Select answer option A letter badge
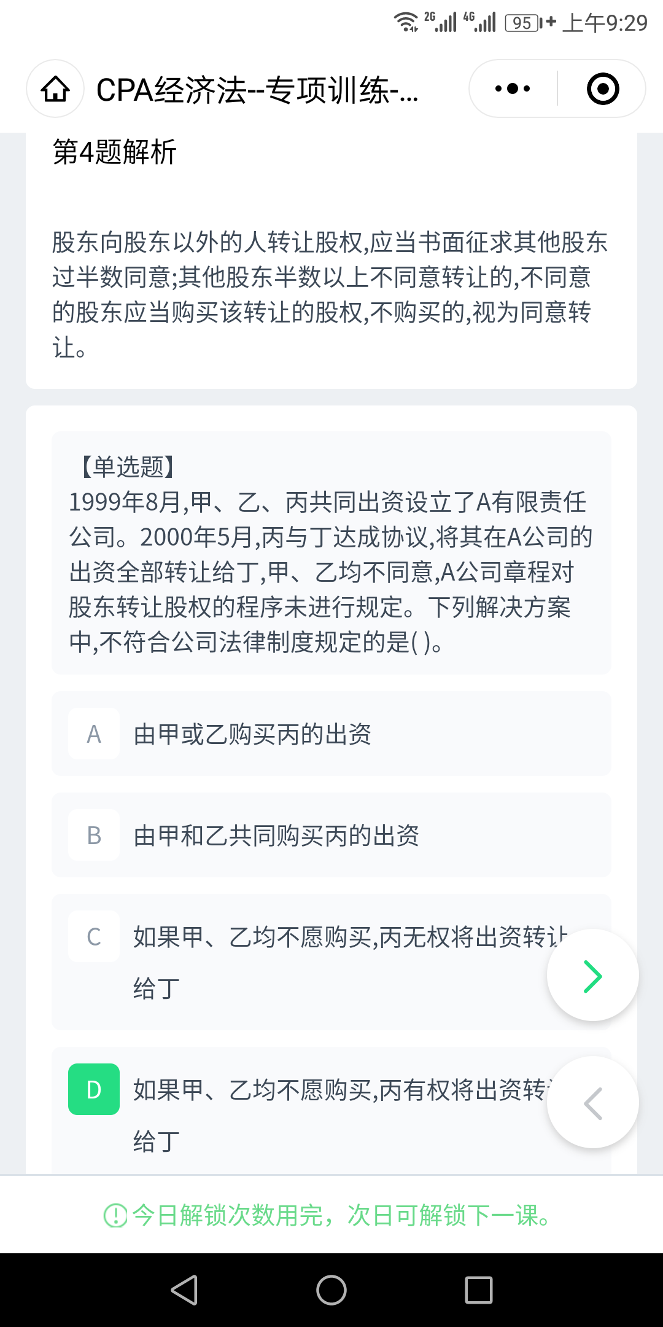The height and width of the screenshot is (1327, 663). [94, 734]
